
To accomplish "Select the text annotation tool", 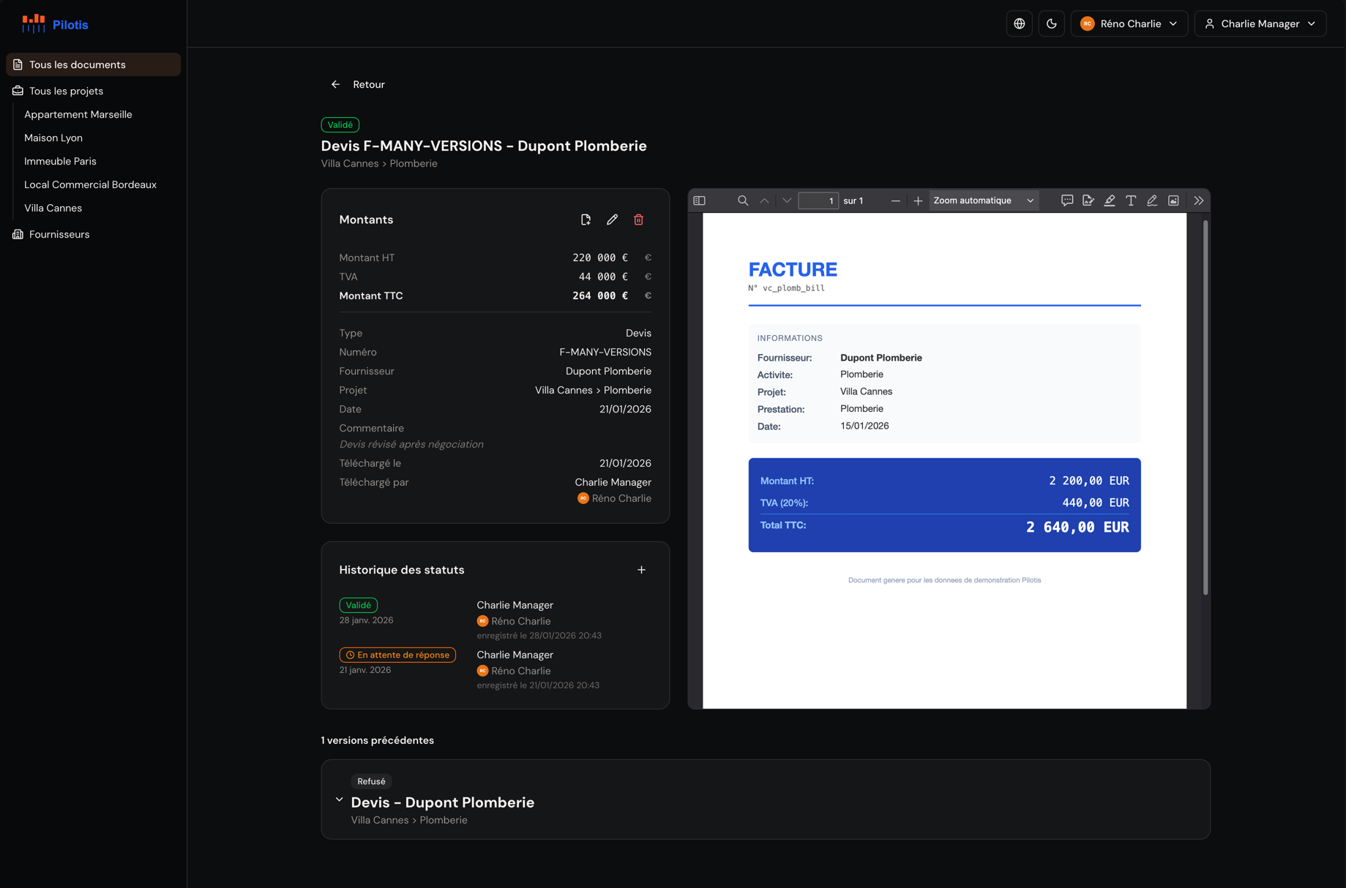I will point(1130,200).
